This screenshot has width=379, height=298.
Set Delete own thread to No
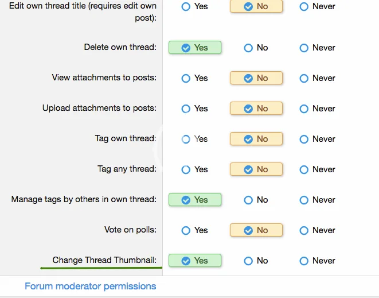[248, 48]
